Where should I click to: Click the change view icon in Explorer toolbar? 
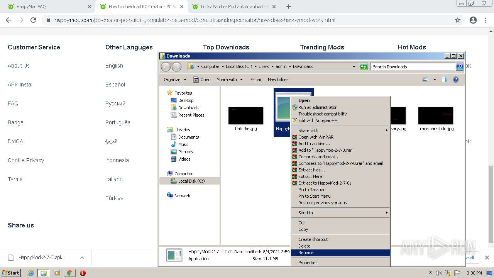(425, 80)
